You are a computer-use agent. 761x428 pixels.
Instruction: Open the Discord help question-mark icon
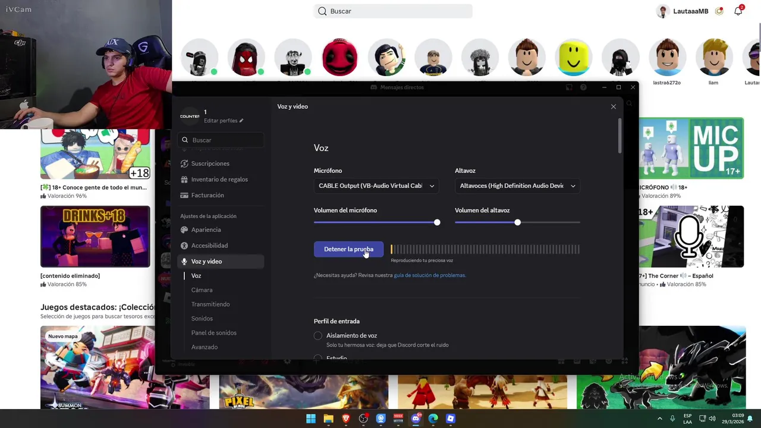coord(583,87)
